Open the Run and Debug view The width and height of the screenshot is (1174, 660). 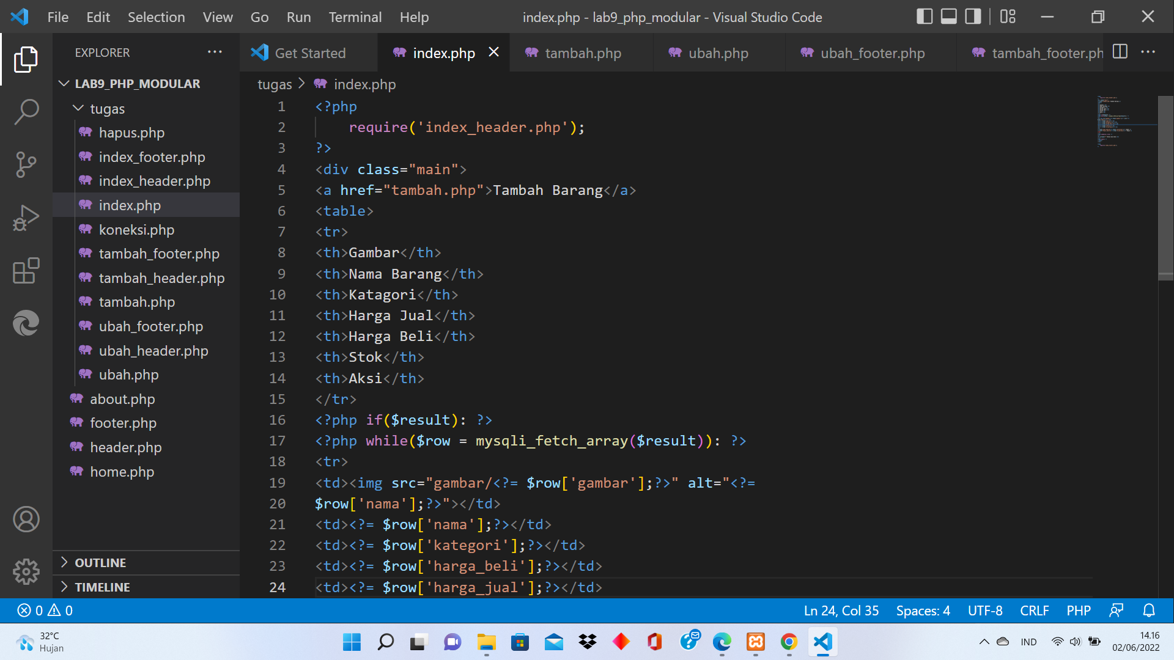[26, 218]
